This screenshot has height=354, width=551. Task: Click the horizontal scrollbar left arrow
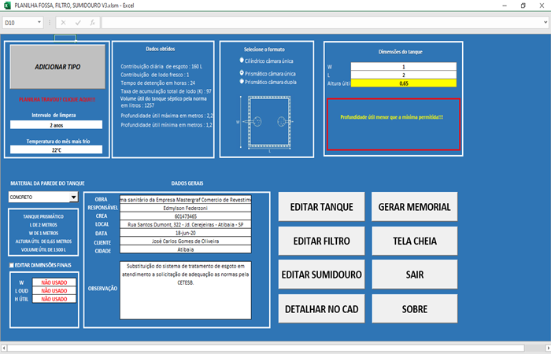pyautogui.click(x=6, y=347)
